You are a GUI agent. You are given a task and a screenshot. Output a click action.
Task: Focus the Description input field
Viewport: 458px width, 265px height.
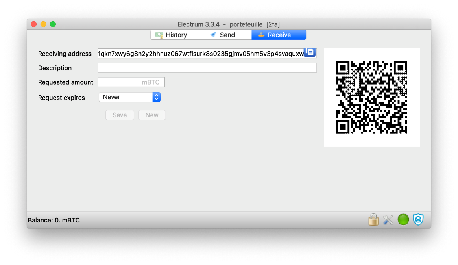[207, 68]
